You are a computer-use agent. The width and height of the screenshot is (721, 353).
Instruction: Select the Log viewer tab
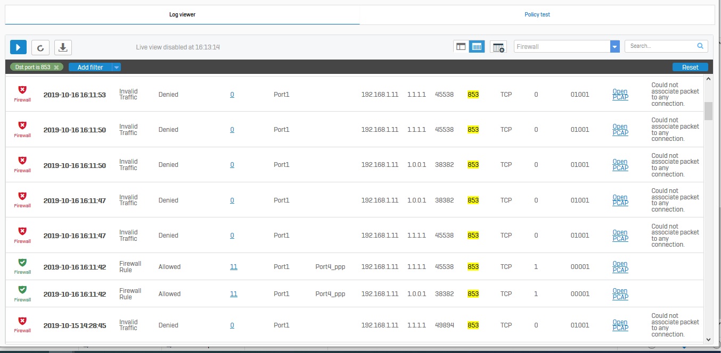(182, 14)
